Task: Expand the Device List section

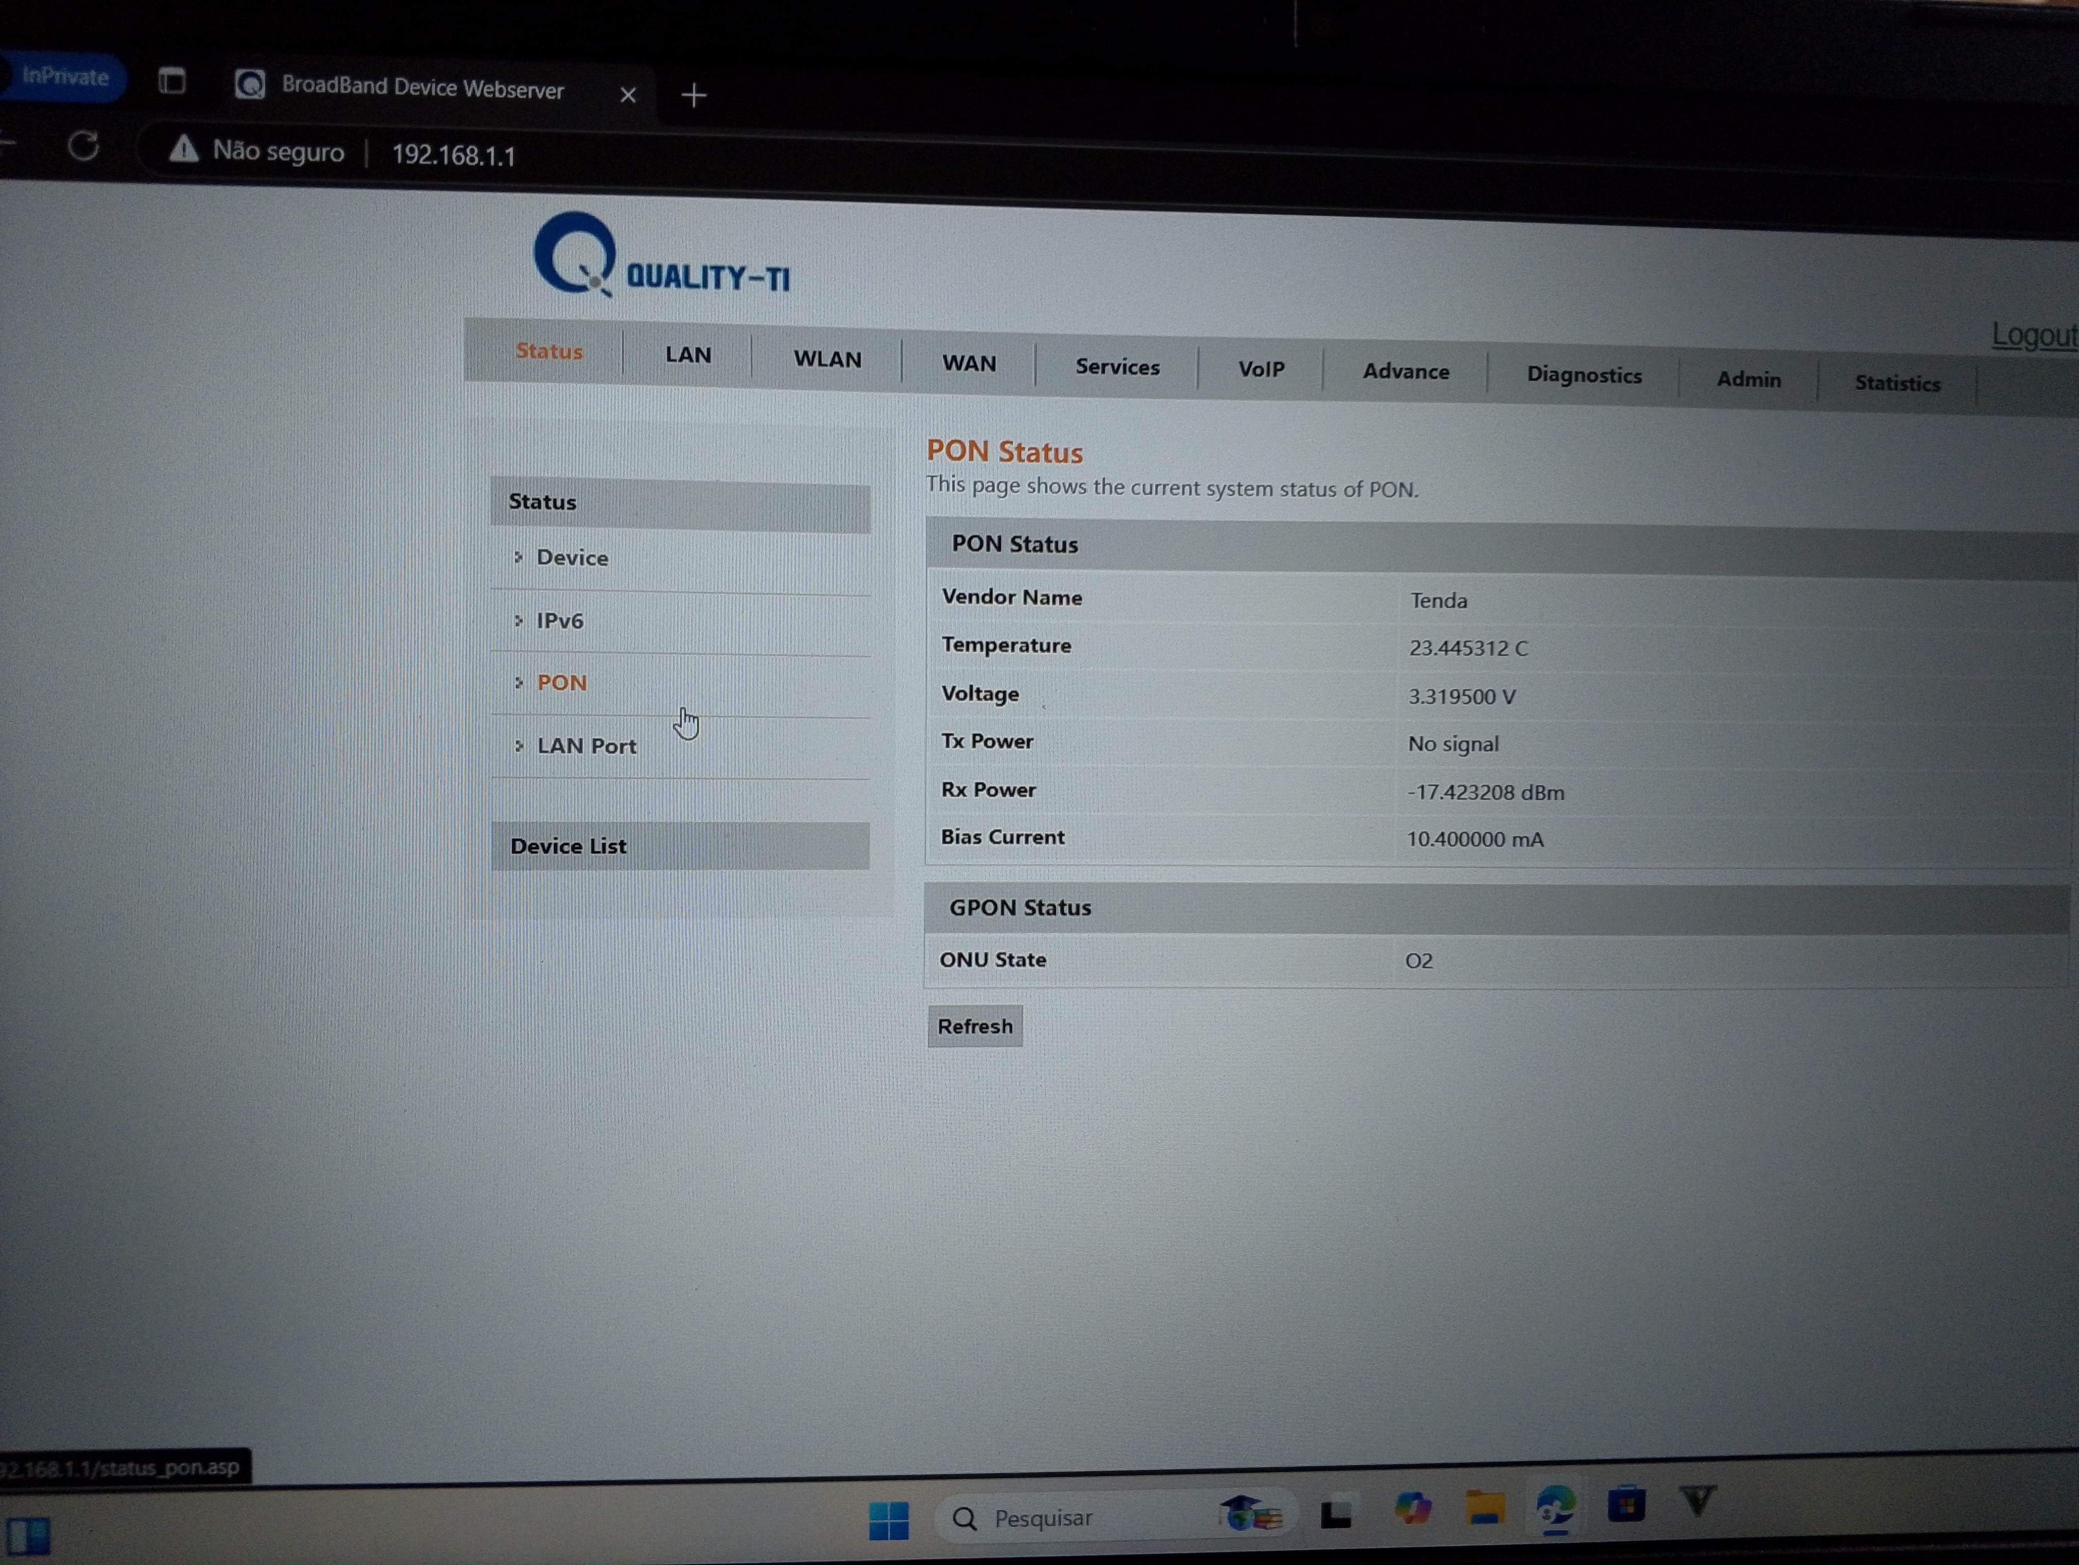Action: pyautogui.click(x=568, y=846)
